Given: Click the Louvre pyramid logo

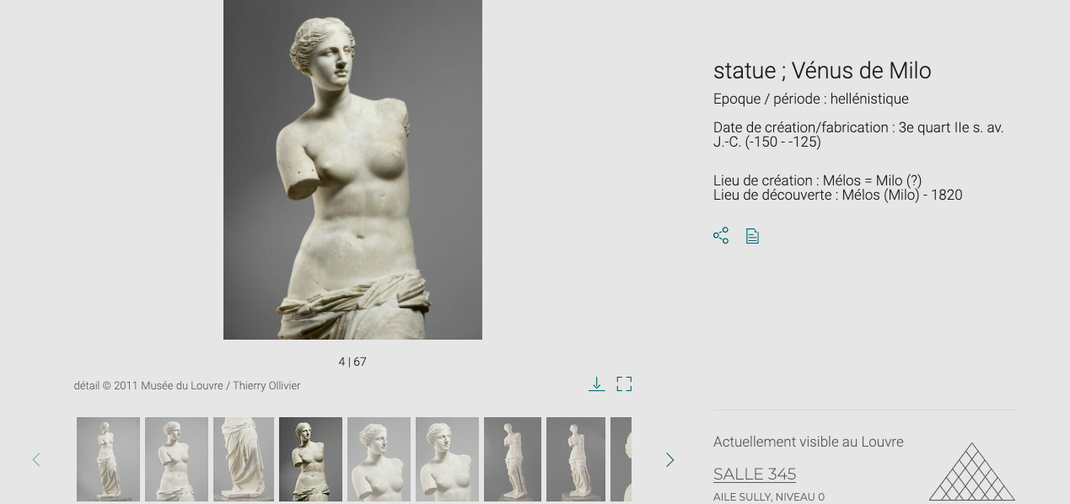Looking at the screenshot, I should click(972, 472).
